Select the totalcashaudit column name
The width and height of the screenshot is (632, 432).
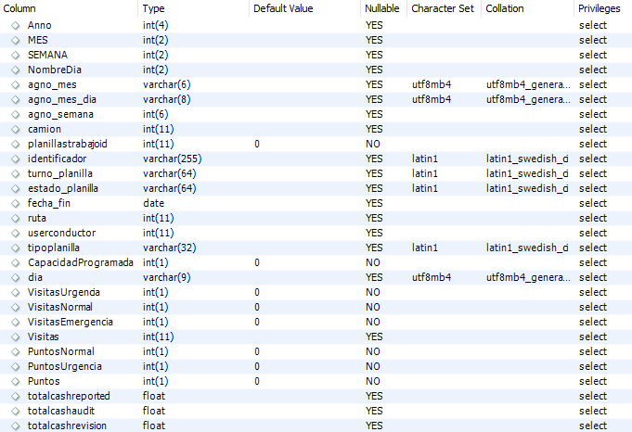[61, 411]
